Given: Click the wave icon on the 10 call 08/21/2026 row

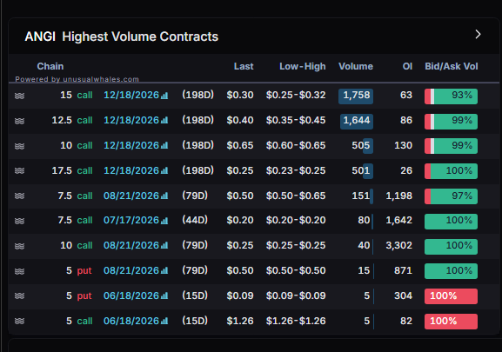Looking at the screenshot, I should [19, 246].
